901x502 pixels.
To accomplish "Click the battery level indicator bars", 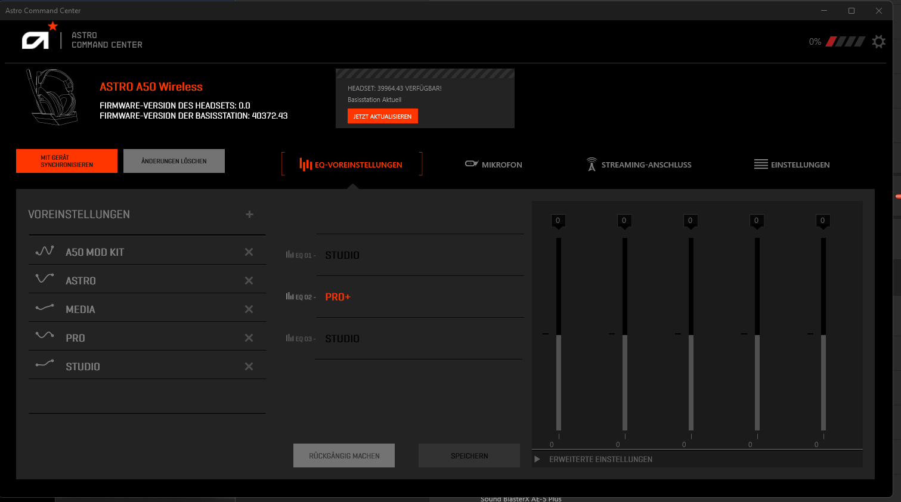I will (x=846, y=42).
